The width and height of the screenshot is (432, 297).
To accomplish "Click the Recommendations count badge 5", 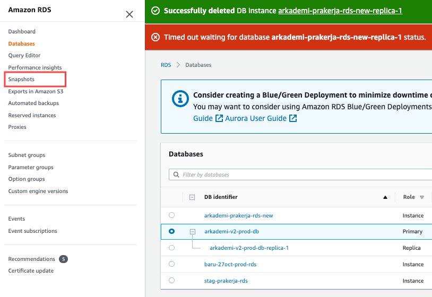I will 63,259.
